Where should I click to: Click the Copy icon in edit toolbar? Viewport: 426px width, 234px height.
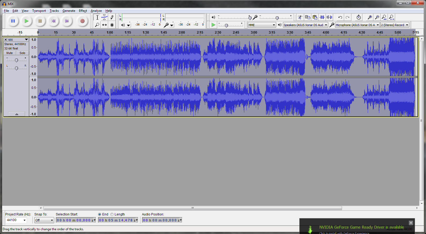point(308,17)
